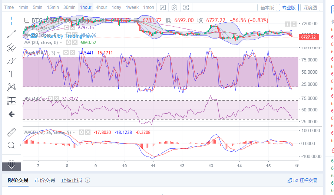Select the 1week interval
Image resolution: width=334 pixels, height=195 pixels.
(132, 7)
